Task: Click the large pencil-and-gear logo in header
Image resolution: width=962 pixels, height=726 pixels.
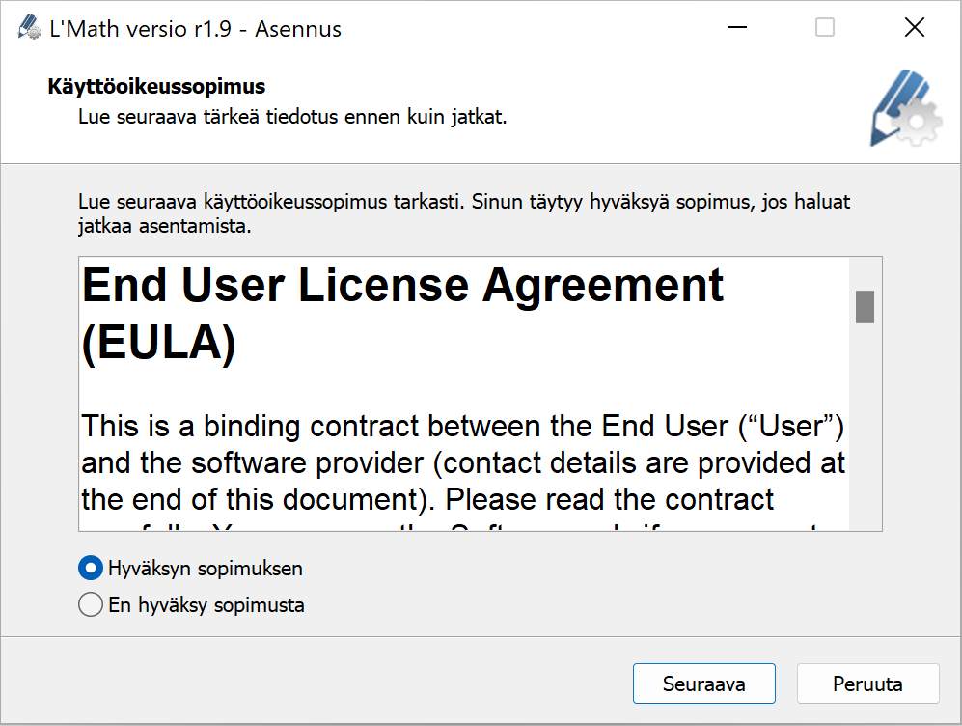Action: (x=906, y=109)
